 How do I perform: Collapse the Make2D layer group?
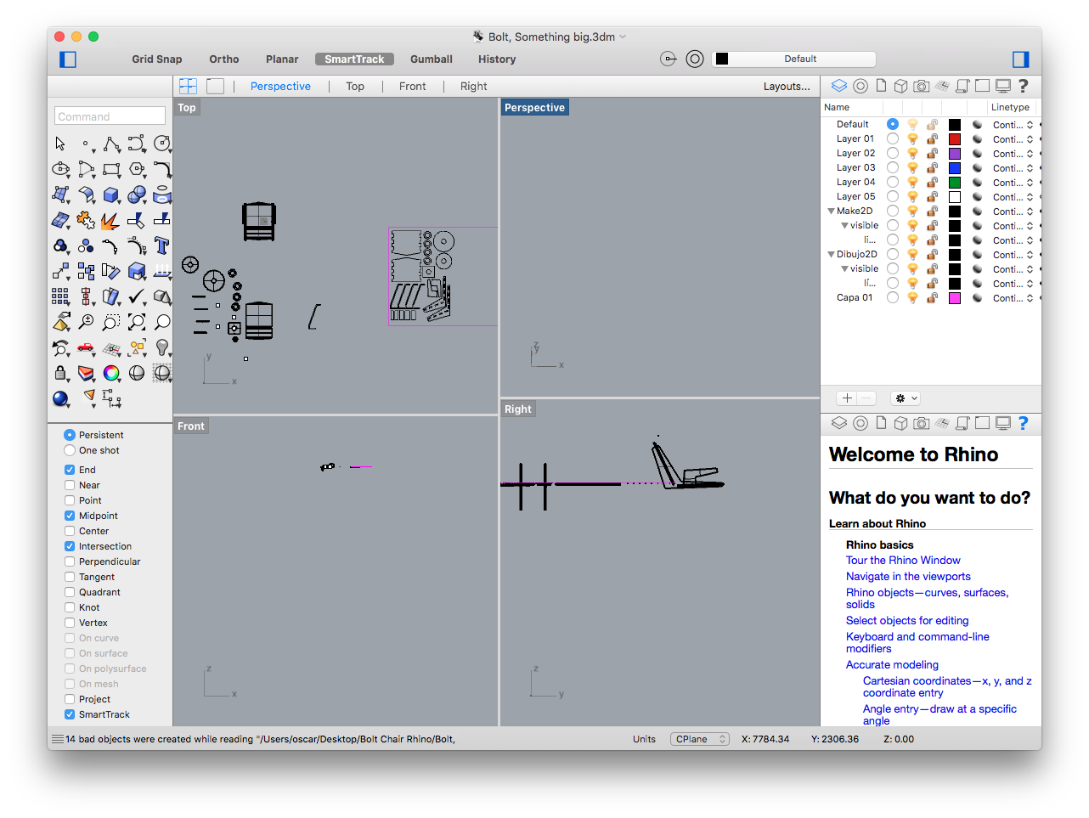coord(831,211)
